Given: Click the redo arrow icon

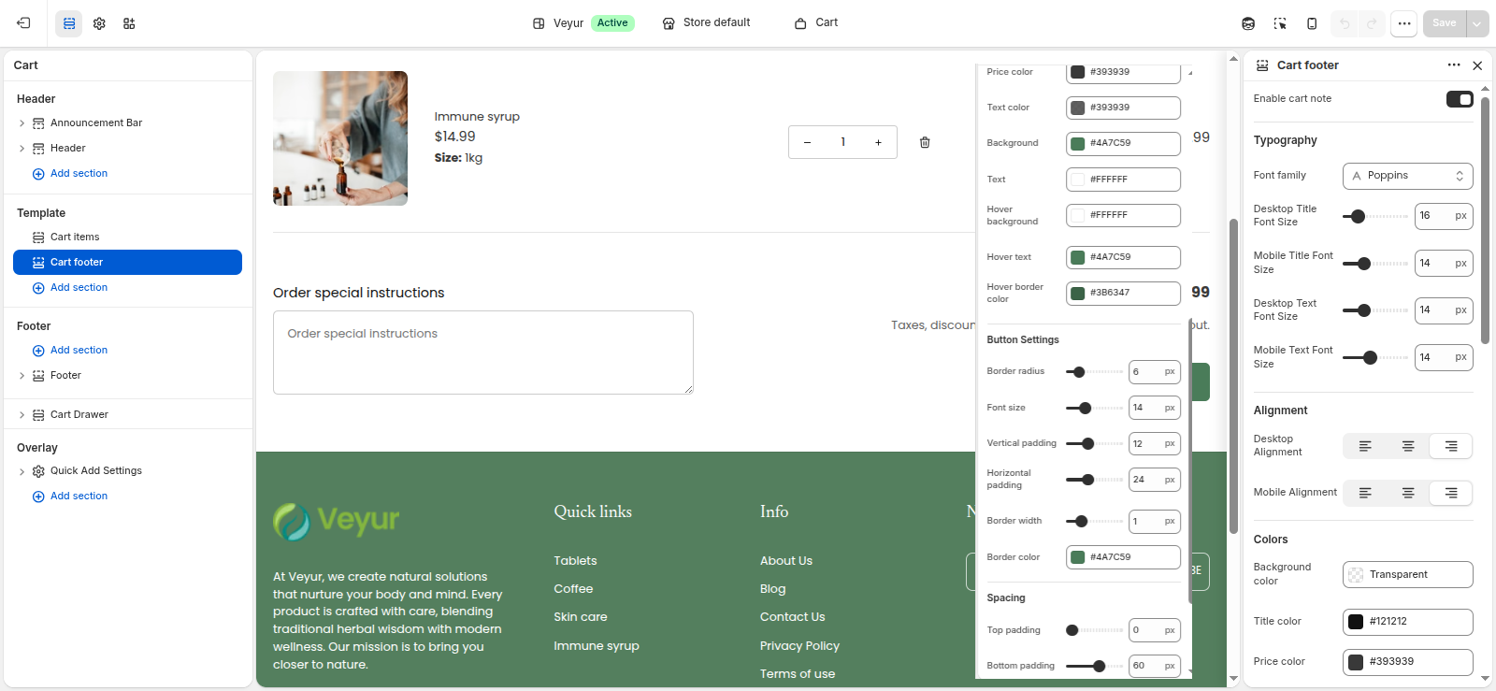Looking at the screenshot, I should click(x=1372, y=23).
